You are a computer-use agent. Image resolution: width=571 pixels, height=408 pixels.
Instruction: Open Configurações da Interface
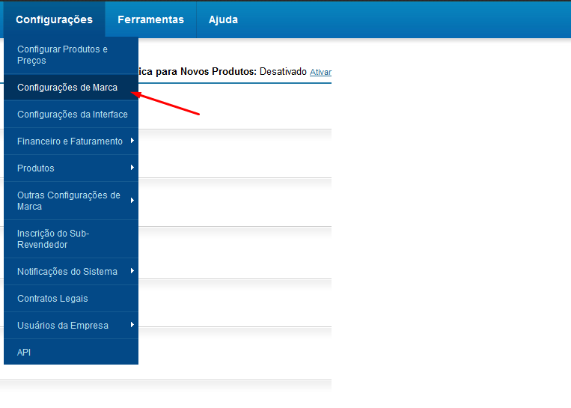pyautogui.click(x=71, y=115)
